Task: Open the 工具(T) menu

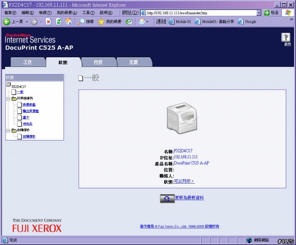Action: [x=88, y=13]
